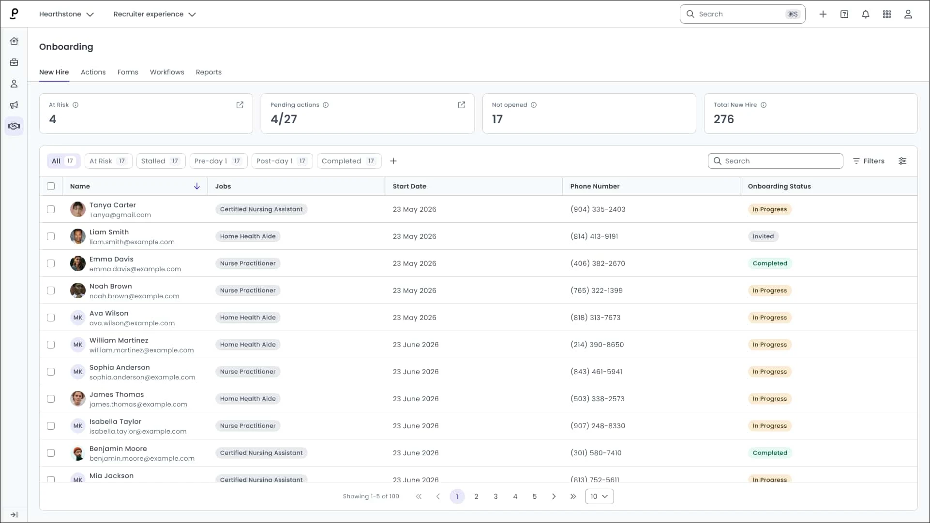Check the Benjamin Moore row checkbox
Screen dimensions: 930x523
pos(51,453)
